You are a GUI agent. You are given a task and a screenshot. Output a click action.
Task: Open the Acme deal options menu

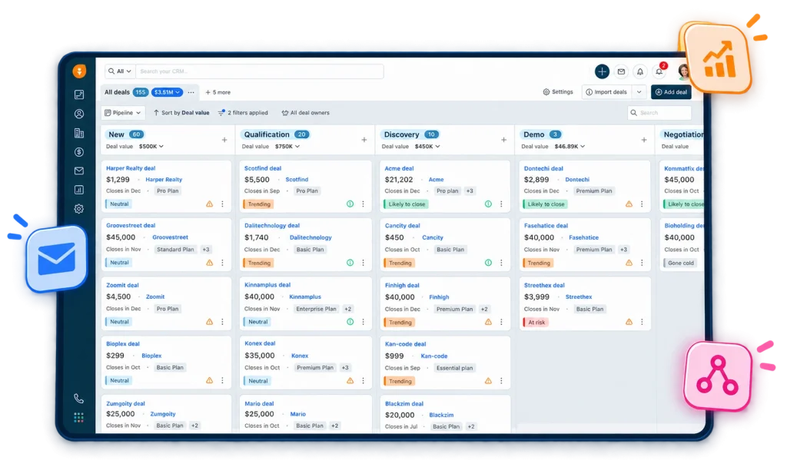[x=501, y=204]
